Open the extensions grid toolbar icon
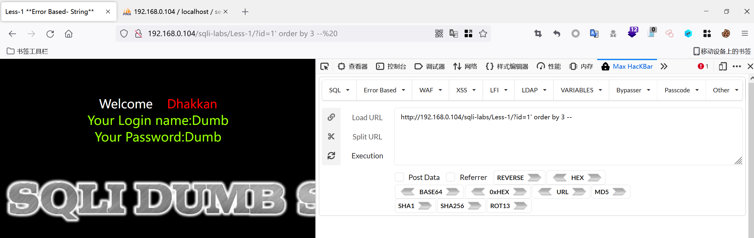Viewport: 754px width, 238px height. point(707,33)
